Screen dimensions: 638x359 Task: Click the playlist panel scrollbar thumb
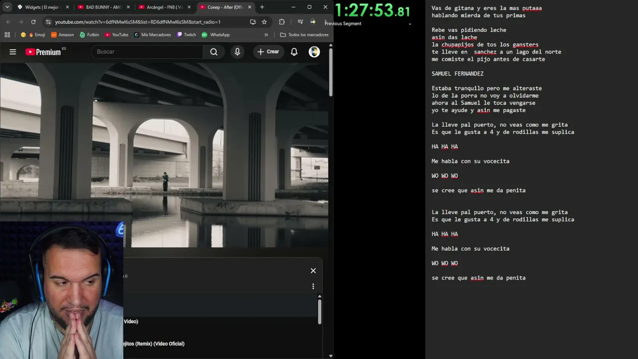click(319, 312)
